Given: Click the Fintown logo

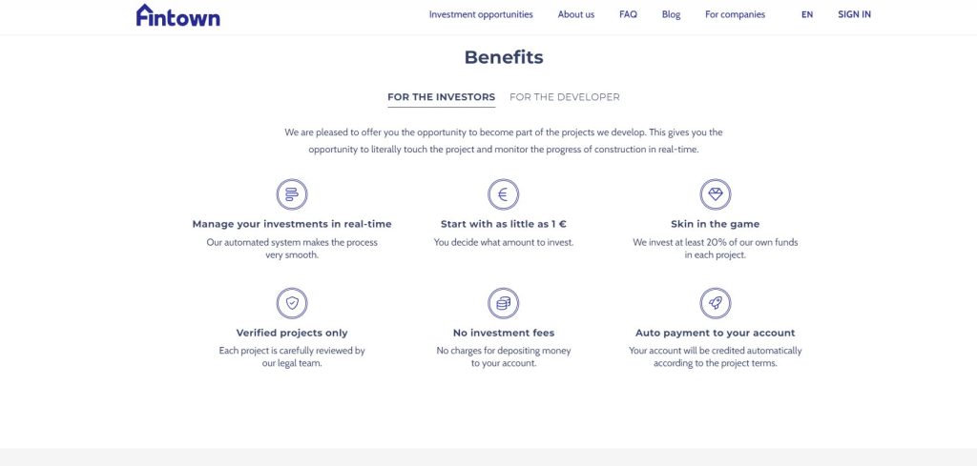Looking at the screenshot, I should click(x=177, y=15).
